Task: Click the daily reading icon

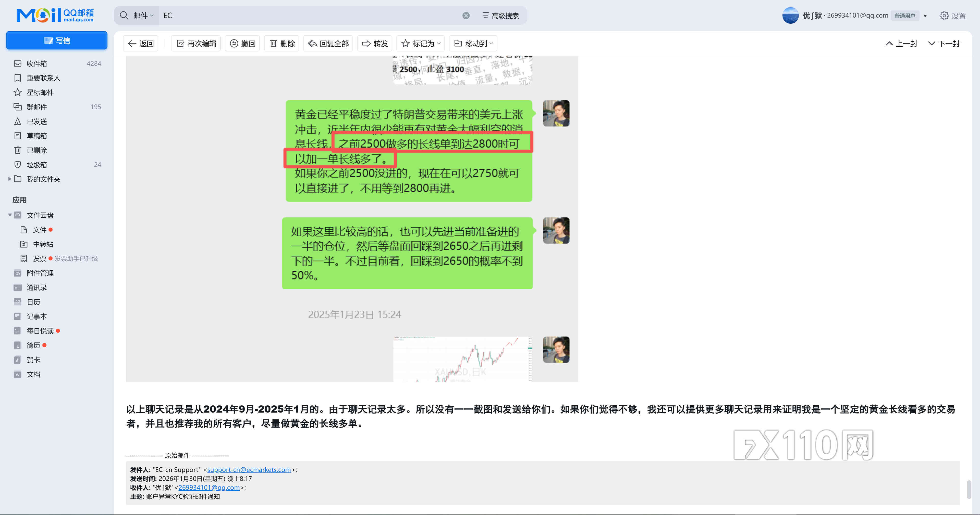Action: [x=18, y=331]
